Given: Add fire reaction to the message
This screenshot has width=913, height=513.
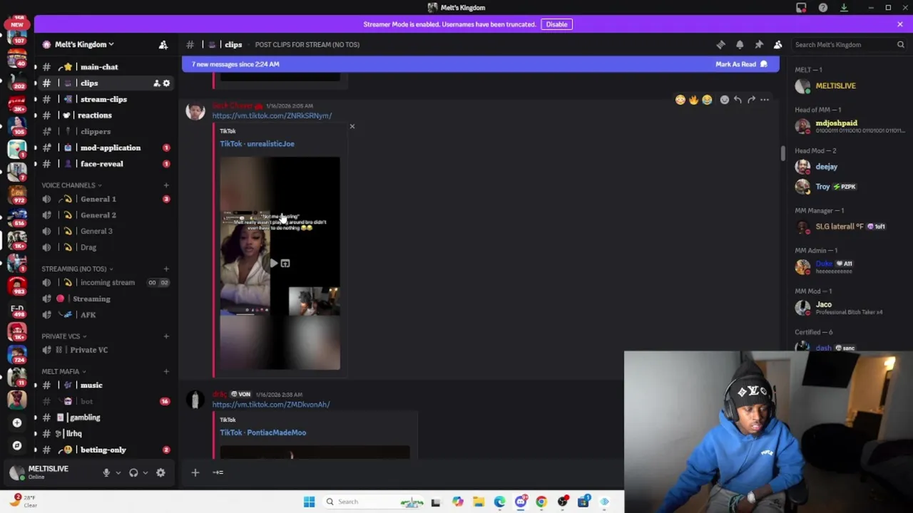Looking at the screenshot, I should [x=693, y=100].
